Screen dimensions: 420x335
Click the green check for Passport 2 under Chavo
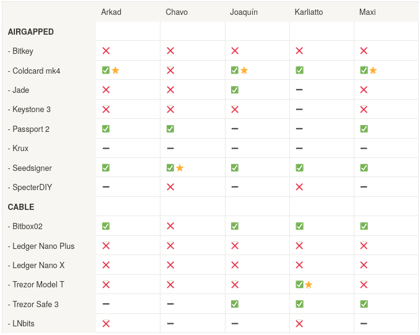[170, 129]
